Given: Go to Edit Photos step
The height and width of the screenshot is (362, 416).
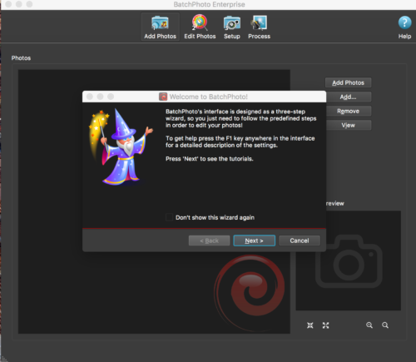Looking at the screenshot, I should 200,27.
